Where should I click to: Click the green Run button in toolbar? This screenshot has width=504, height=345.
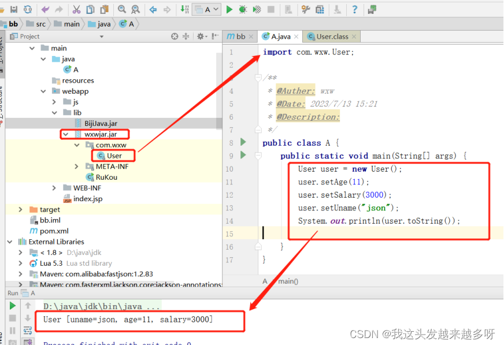229,10
